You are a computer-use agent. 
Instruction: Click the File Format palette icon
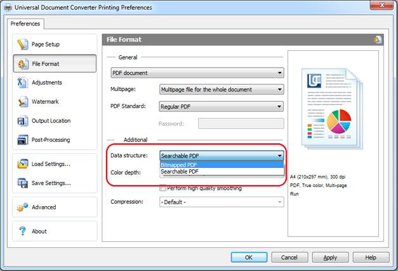click(23, 64)
